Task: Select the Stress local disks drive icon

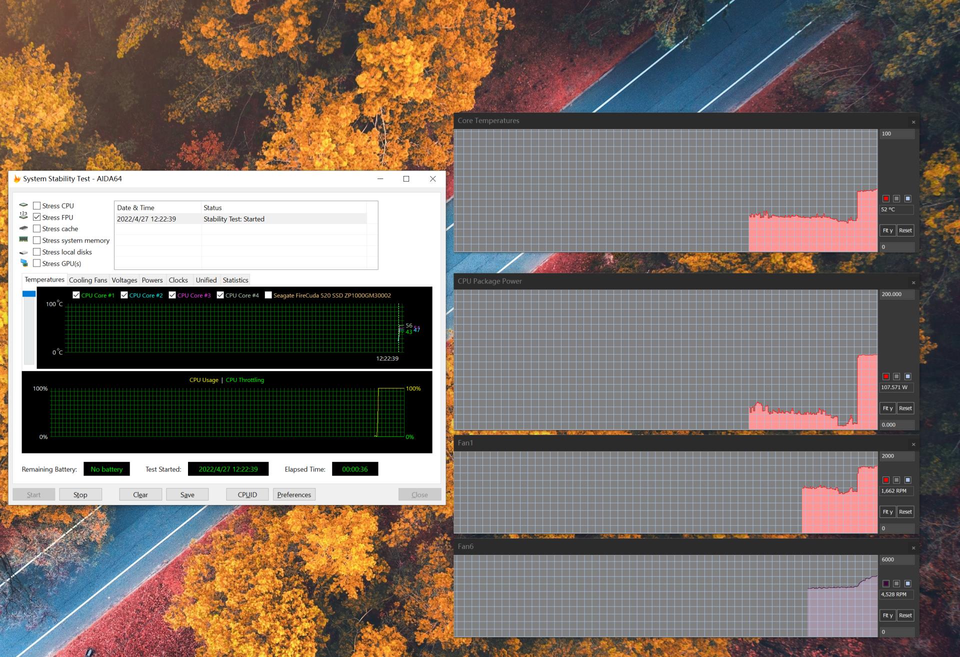Action: (x=23, y=252)
